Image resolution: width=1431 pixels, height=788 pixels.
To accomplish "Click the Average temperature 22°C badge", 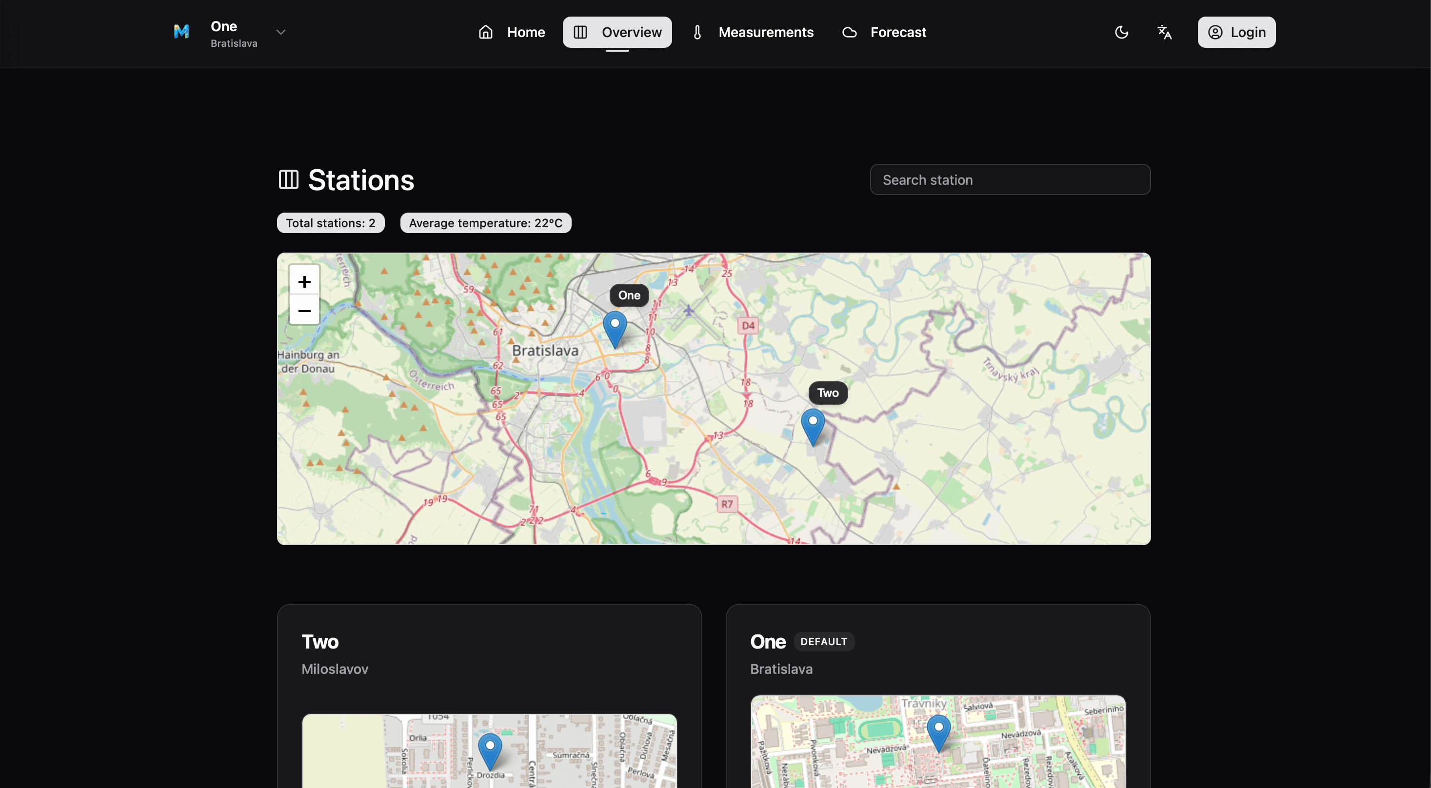I will point(485,223).
